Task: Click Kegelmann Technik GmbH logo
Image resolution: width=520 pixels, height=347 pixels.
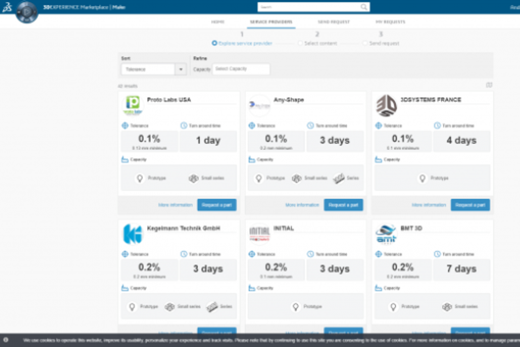Action: point(133,234)
